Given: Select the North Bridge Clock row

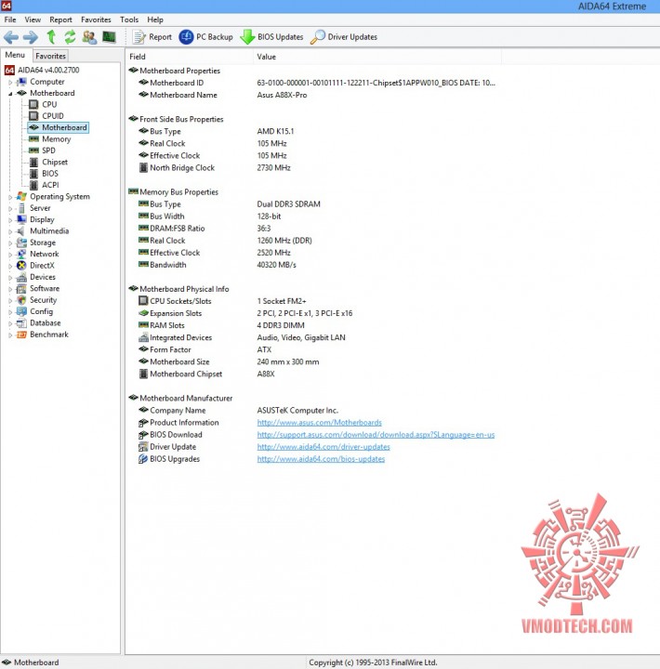Looking at the screenshot, I should [314, 168].
